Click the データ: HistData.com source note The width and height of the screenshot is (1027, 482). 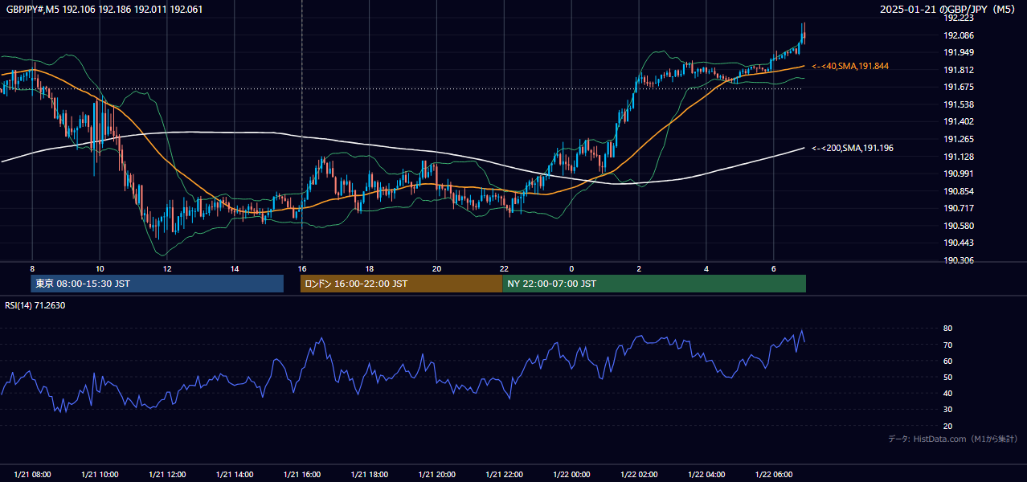tap(952, 439)
